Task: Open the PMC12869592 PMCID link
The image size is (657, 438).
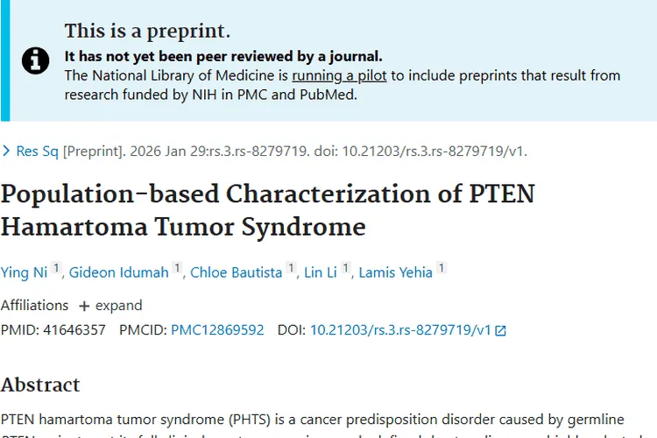Action: (217, 330)
